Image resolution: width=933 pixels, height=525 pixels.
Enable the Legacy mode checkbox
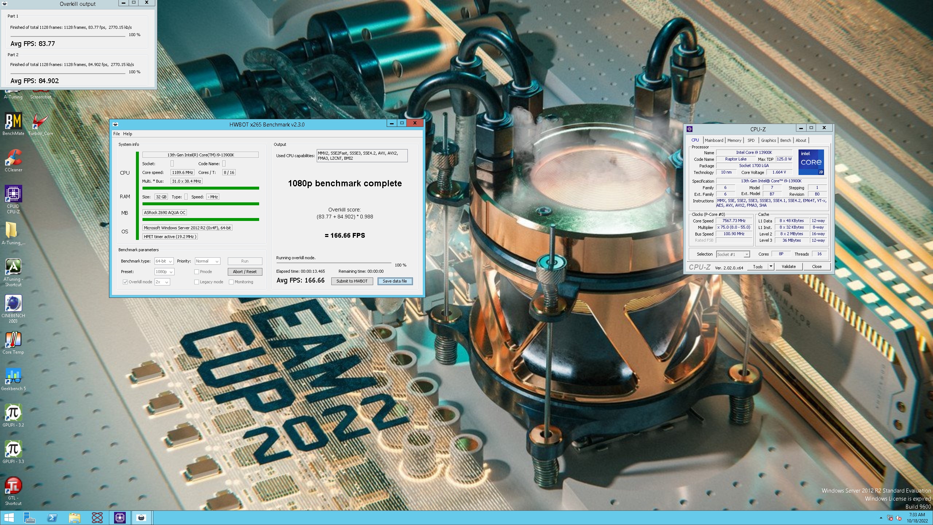pyautogui.click(x=196, y=282)
